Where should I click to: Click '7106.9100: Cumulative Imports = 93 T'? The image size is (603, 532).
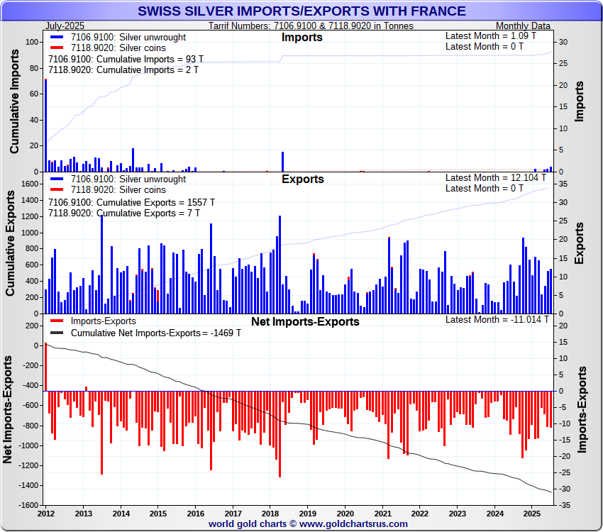(126, 59)
